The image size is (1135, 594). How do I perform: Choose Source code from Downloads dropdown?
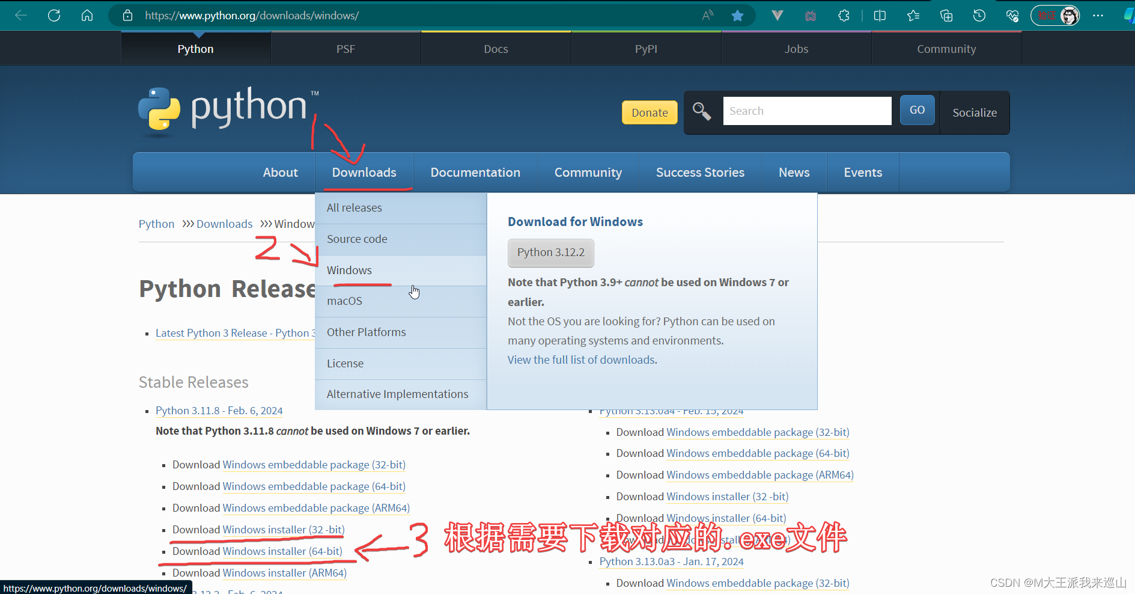(x=401, y=239)
